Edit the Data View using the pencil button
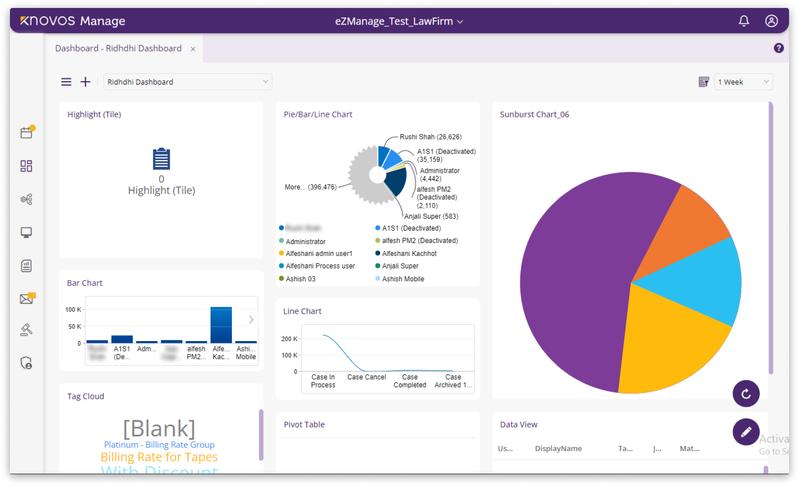 (746, 432)
